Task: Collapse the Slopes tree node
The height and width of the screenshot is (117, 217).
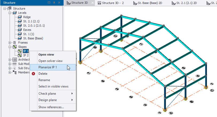Action: [x=10, y=47]
